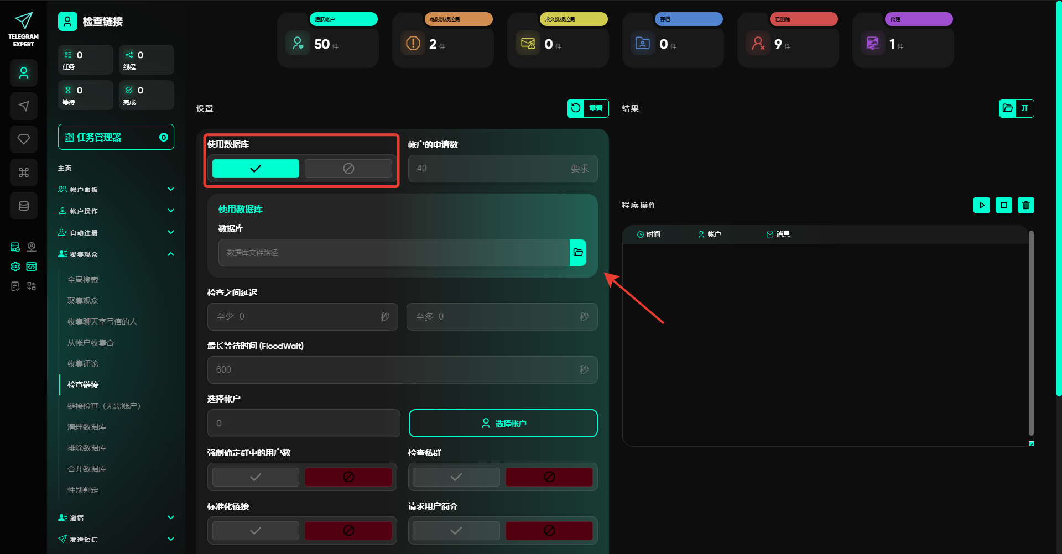The width and height of the screenshot is (1062, 554).
Task: Open 全局搜索 in the sidebar menu
Action: [x=83, y=280]
